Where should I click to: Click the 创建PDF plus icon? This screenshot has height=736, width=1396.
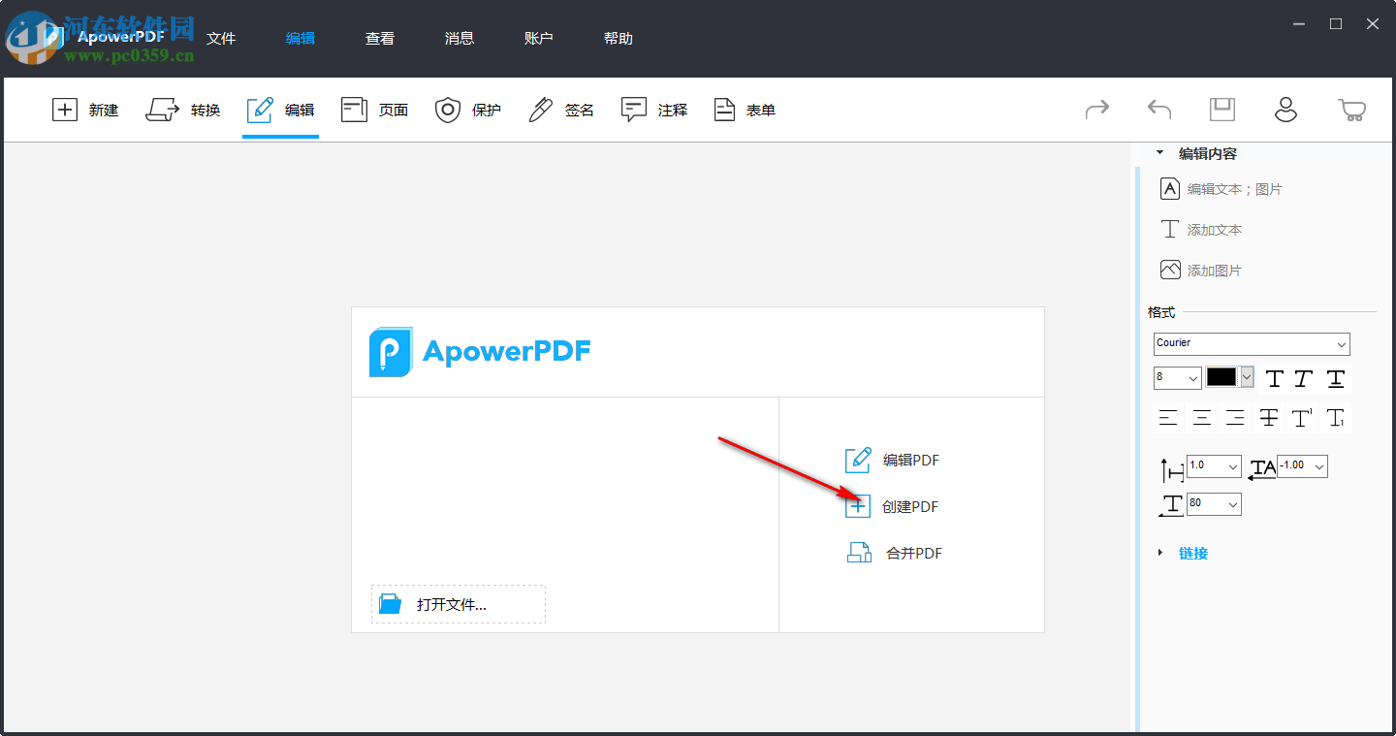pyautogui.click(x=858, y=505)
